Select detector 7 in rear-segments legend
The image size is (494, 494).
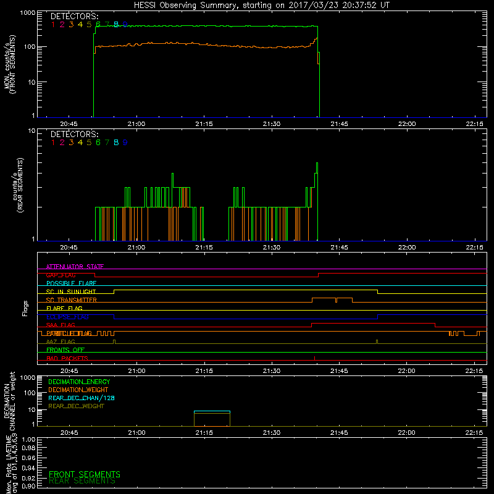107,143
